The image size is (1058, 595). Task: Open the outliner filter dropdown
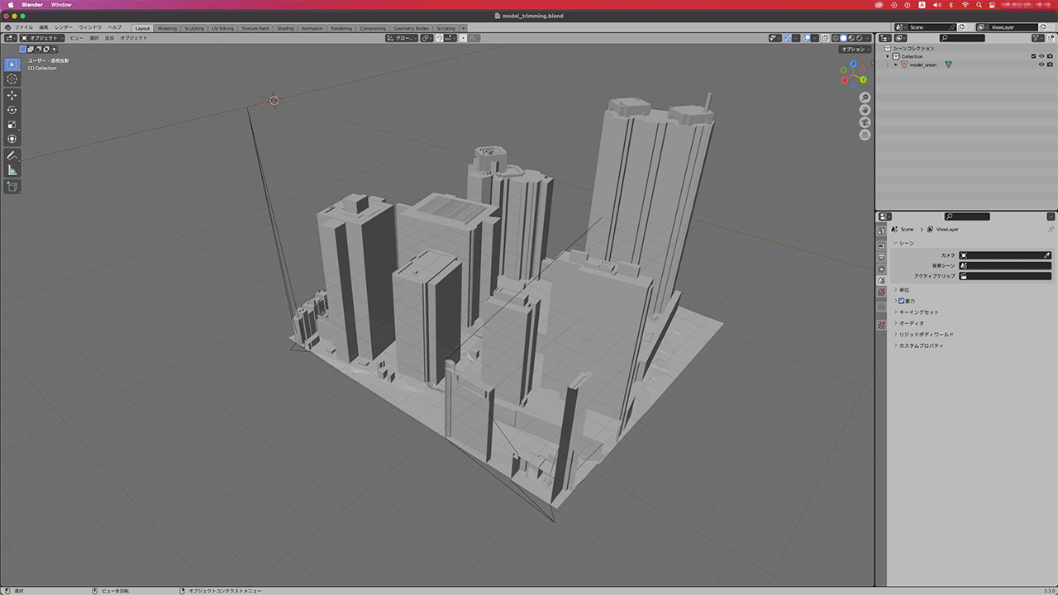pos(1038,38)
